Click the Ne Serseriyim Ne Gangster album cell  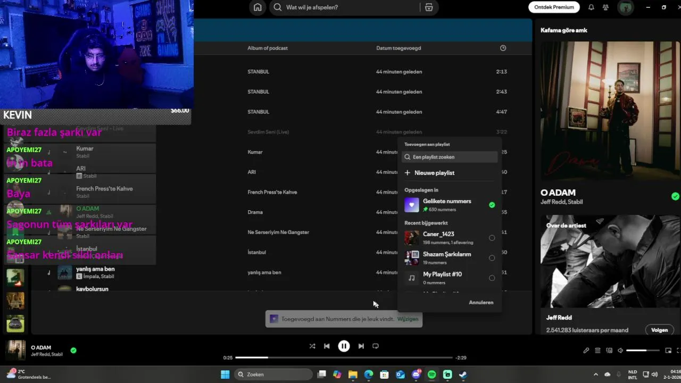[278, 232]
